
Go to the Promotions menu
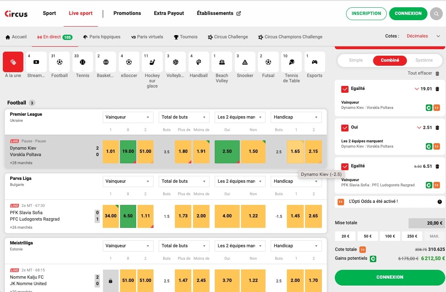point(127,13)
